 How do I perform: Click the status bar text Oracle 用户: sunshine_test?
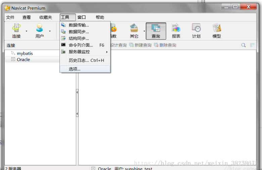125,169
